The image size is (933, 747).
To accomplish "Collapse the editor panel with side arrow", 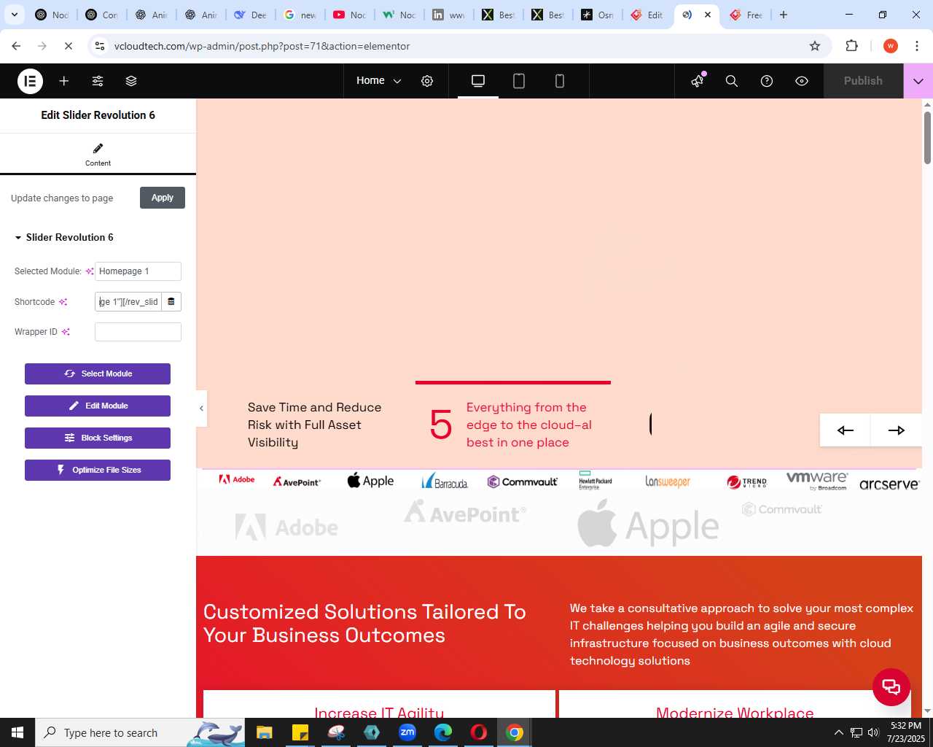I will coord(201,409).
